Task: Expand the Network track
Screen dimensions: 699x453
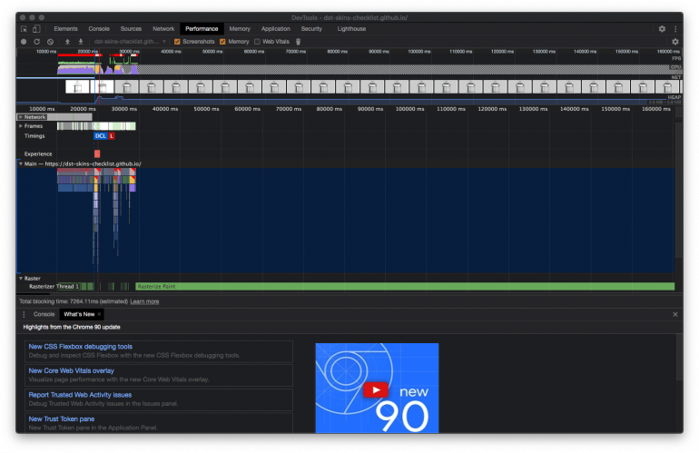Action: tap(21, 117)
